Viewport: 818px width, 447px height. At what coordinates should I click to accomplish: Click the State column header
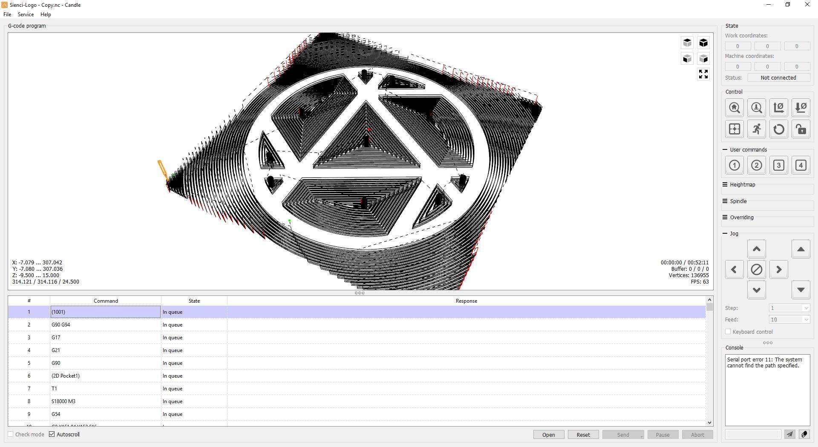pos(194,301)
